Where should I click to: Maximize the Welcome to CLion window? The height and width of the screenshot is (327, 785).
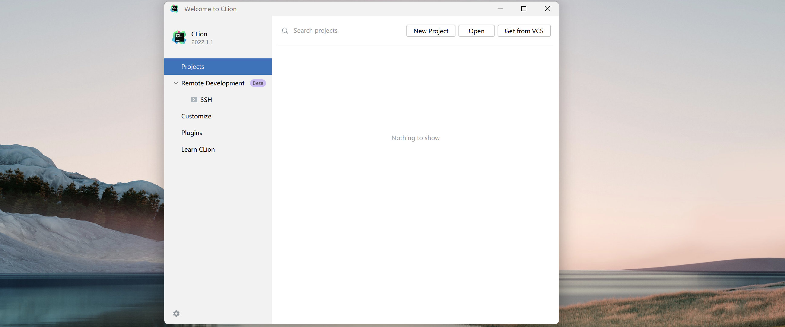pyautogui.click(x=523, y=9)
